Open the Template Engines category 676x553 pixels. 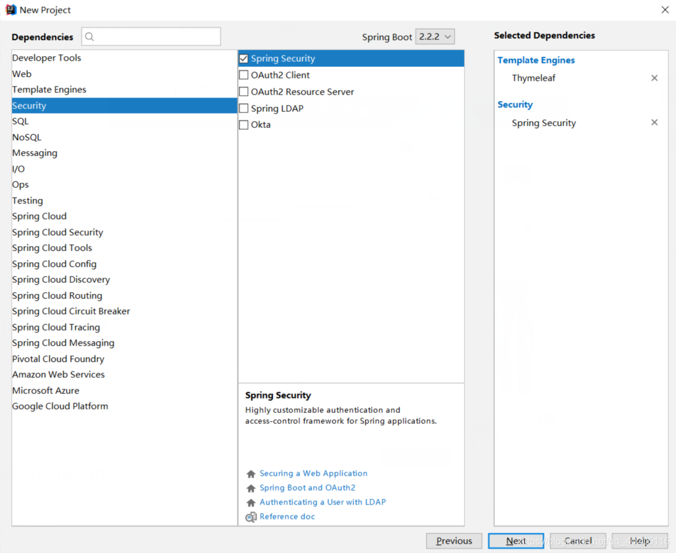coord(124,90)
